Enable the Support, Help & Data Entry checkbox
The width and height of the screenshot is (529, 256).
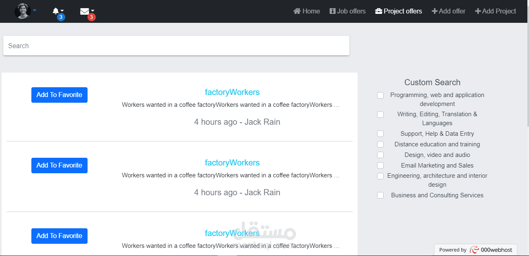pos(380,134)
